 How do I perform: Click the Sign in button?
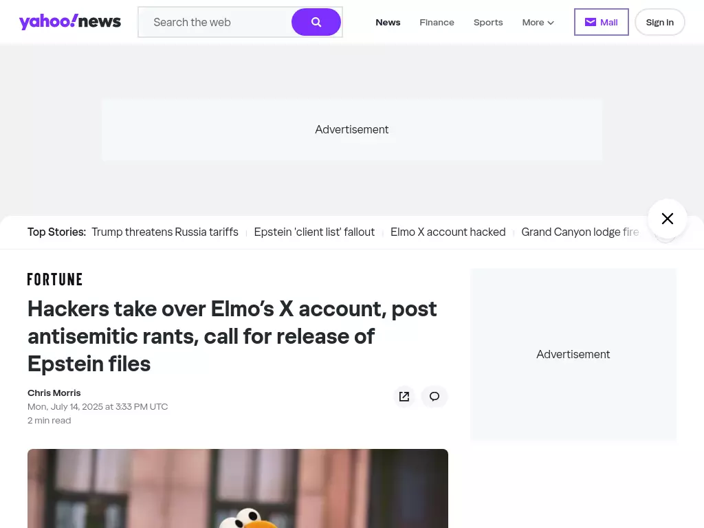click(659, 22)
